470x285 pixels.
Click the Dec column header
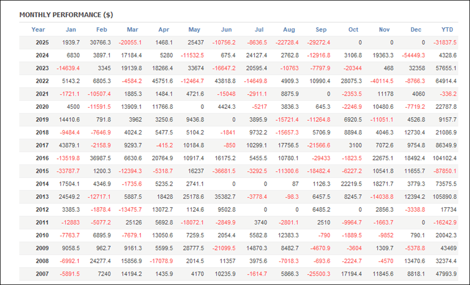point(416,30)
